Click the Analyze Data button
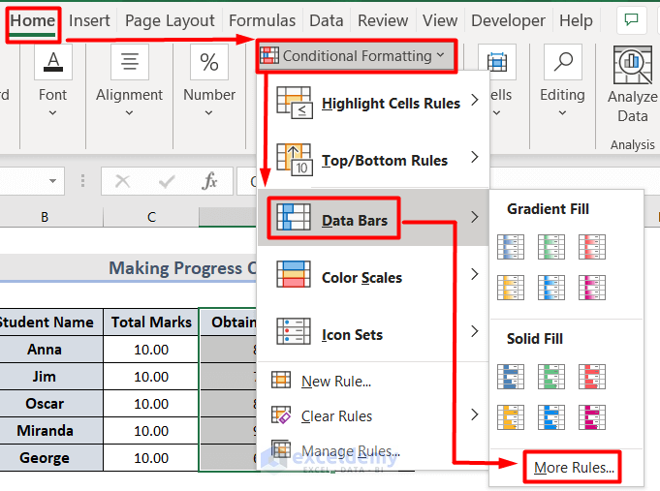This screenshot has width=660, height=491. 633,84
